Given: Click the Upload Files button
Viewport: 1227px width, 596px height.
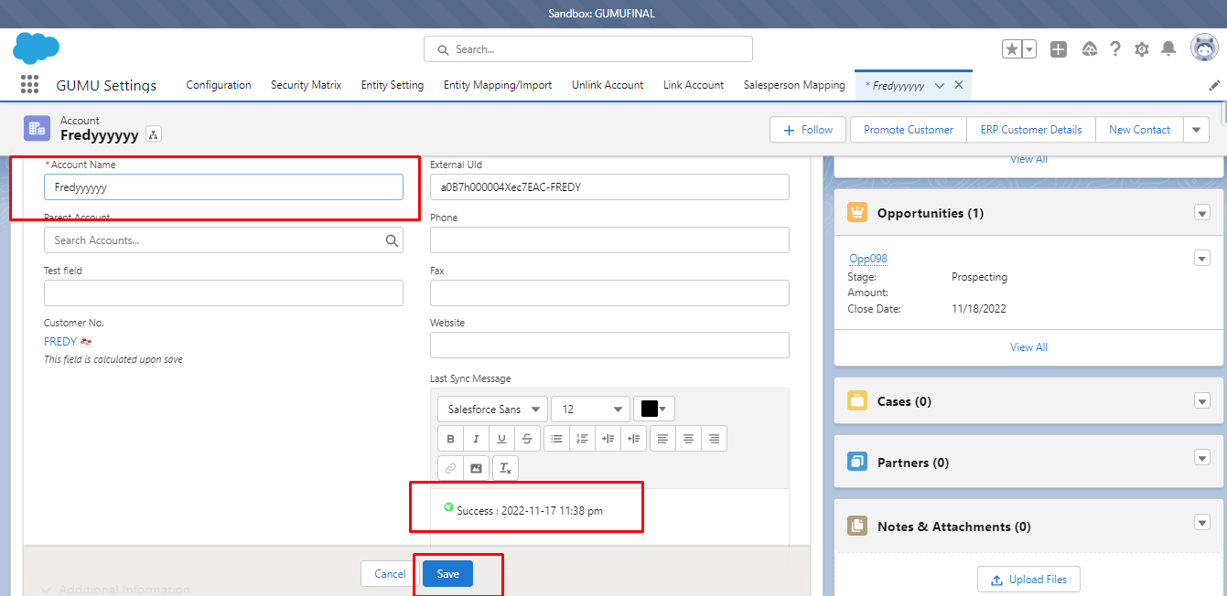Looking at the screenshot, I should point(1029,580).
